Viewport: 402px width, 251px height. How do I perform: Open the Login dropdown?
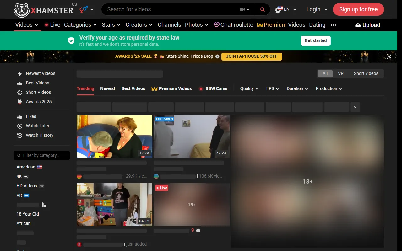(317, 9)
